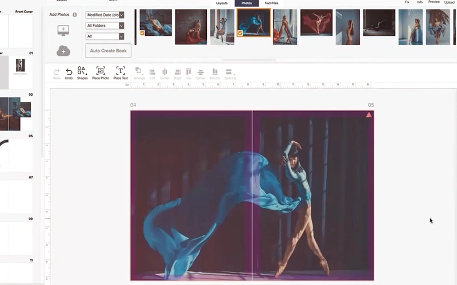Viewport: 457px width, 285px height.
Task: Click the align Top icon
Action: click(x=189, y=72)
